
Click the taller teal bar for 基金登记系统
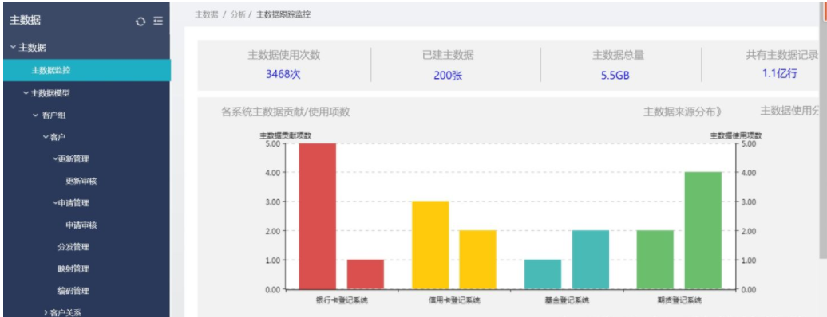tap(591, 260)
